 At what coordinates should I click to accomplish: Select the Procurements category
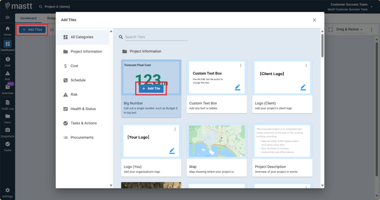pyautogui.click(x=83, y=137)
